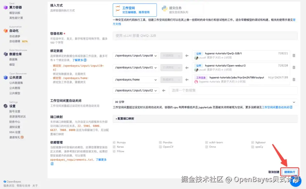306x189 pixels.
Task: Click the 继续执行 button
Action: click(x=290, y=172)
